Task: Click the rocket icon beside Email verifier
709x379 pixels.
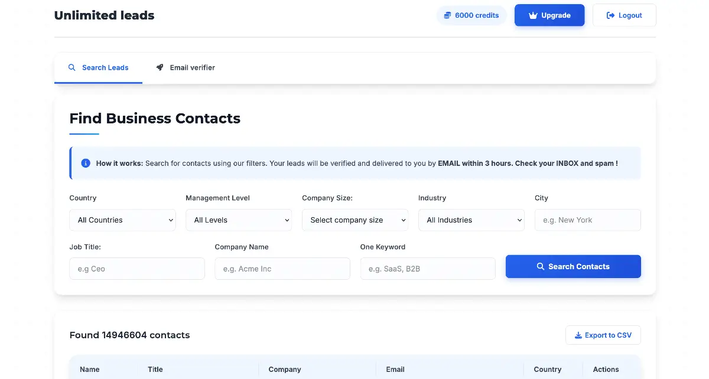Action: pyautogui.click(x=160, y=67)
